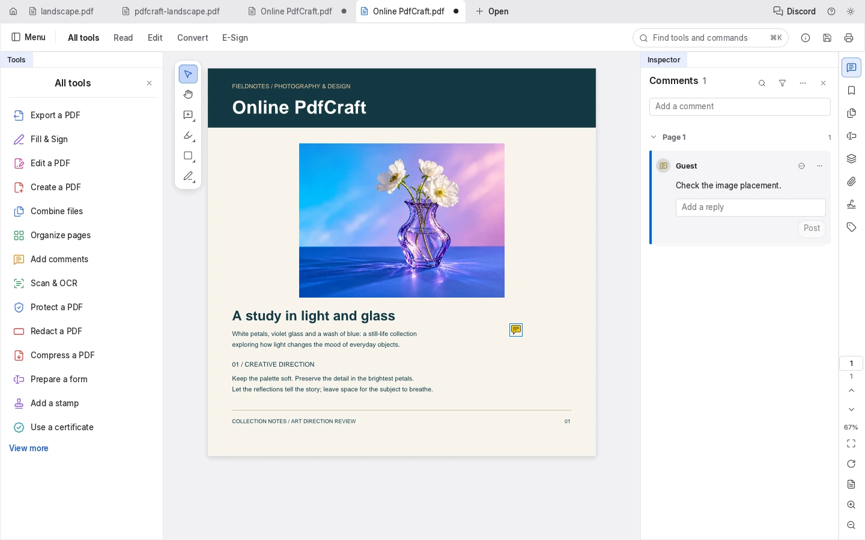Expand tool list with View more
Image resolution: width=865 pixels, height=540 pixels.
[29, 448]
